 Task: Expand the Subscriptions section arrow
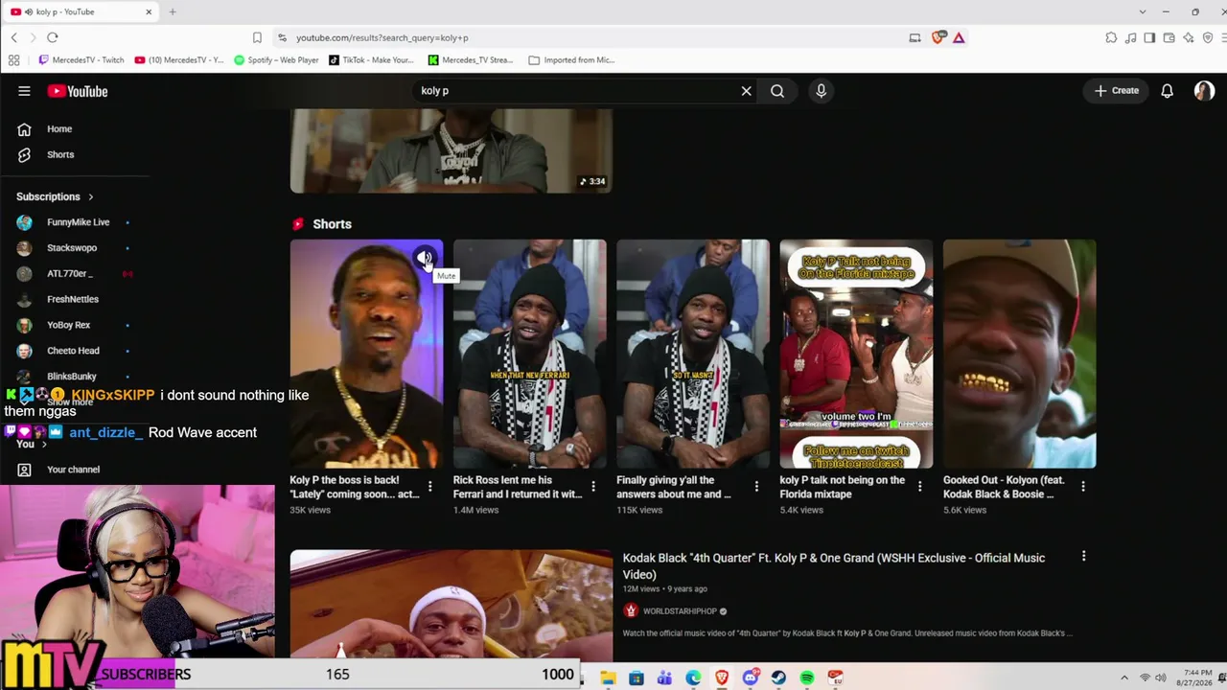point(91,196)
